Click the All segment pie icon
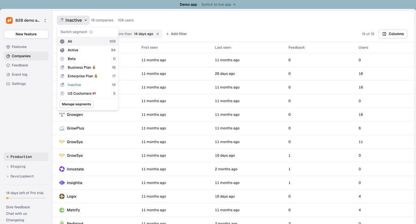The width and height of the screenshot is (416, 224). (x=62, y=42)
